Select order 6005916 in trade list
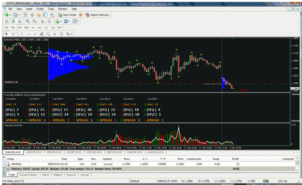 [x=150, y=164]
